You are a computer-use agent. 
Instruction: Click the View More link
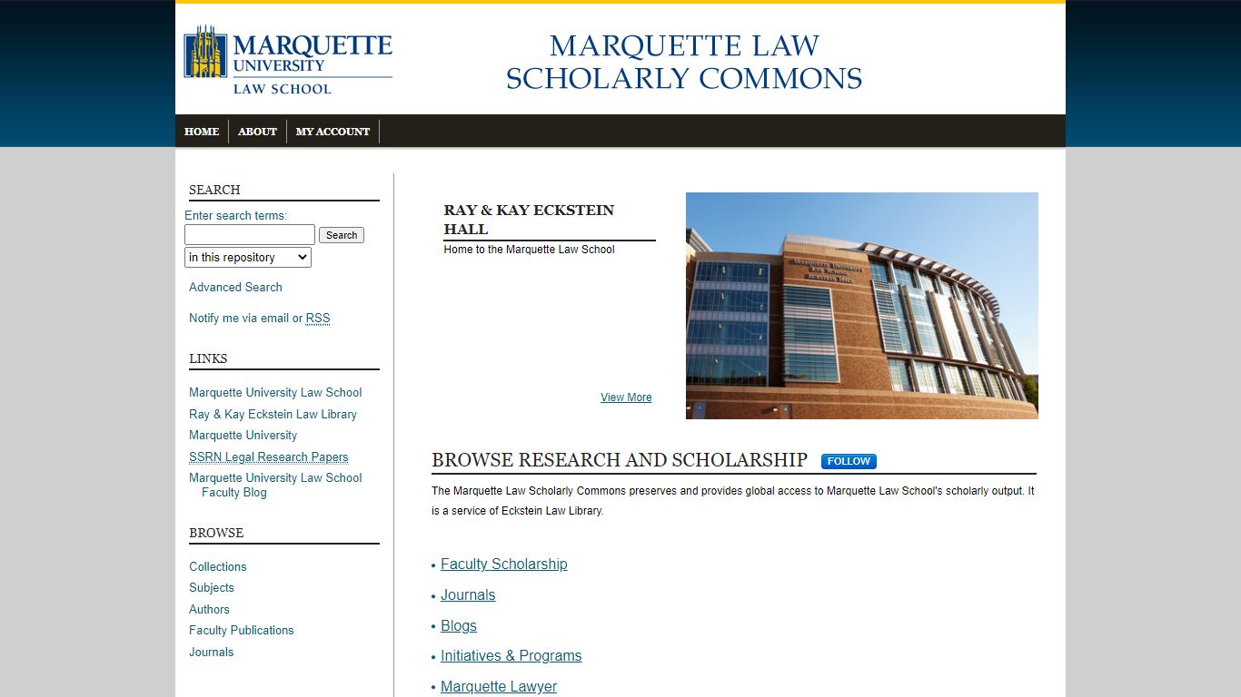point(626,398)
